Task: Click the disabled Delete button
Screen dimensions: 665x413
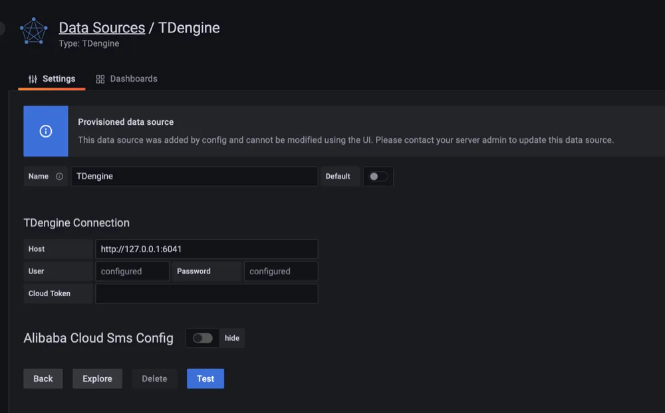Action: [154, 378]
